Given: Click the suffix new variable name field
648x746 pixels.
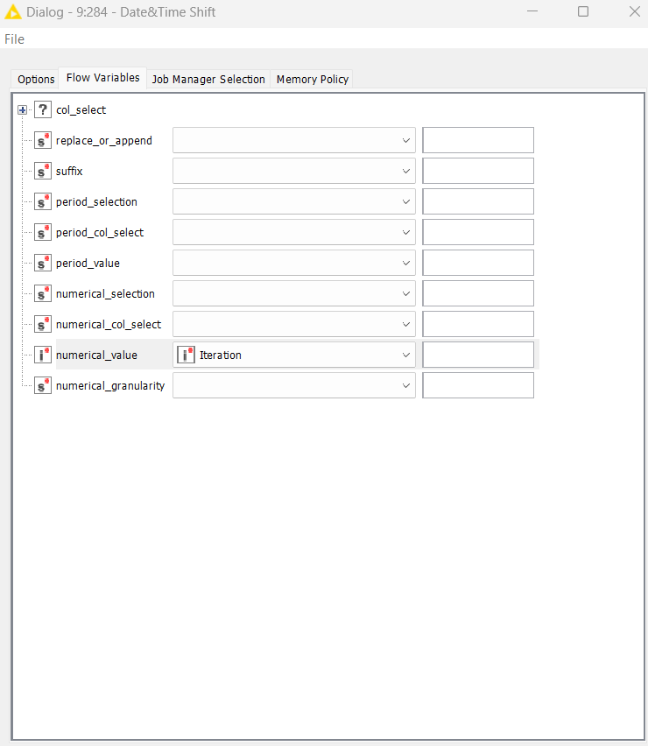Looking at the screenshot, I should pyautogui.click(x=477, y=172).
